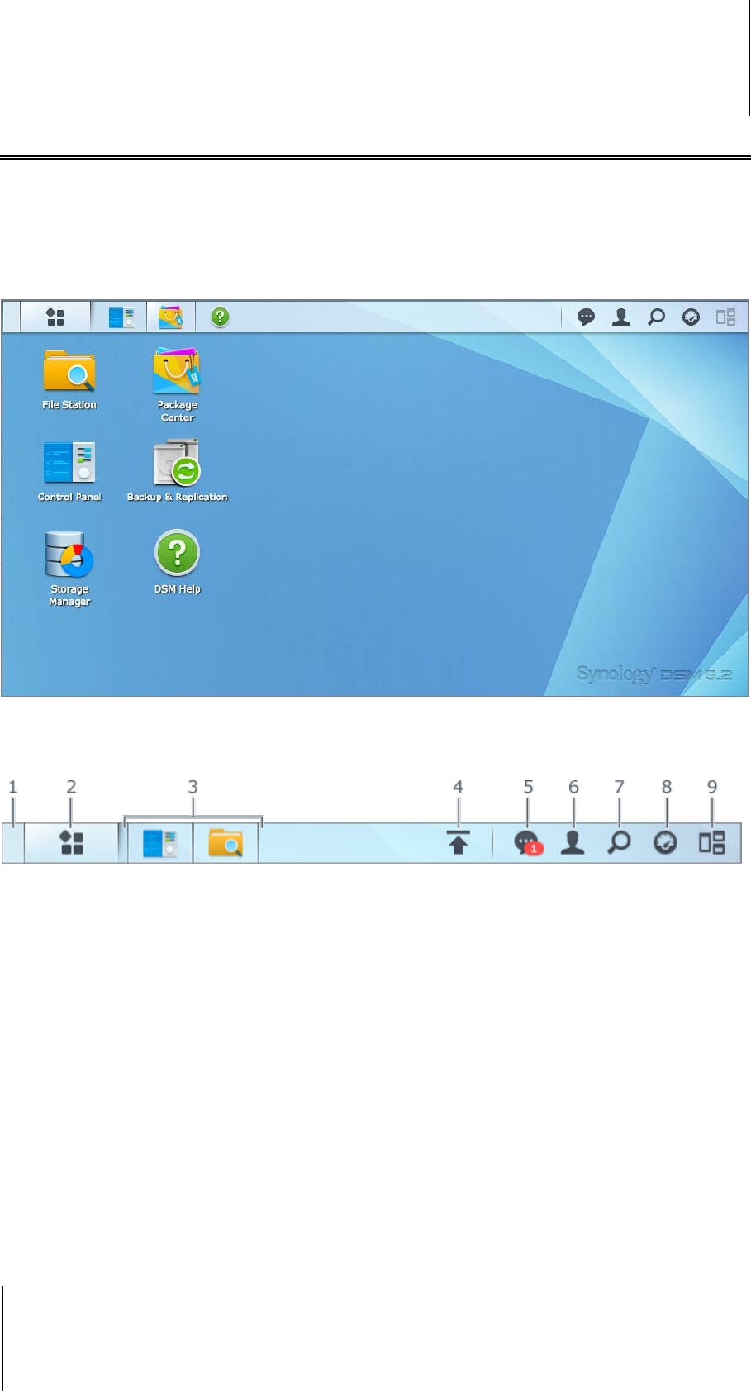Open DSM Help desktop shortcut
Image resolution: width=751 pixels, height=1391 pixels.
pos(177,563)
